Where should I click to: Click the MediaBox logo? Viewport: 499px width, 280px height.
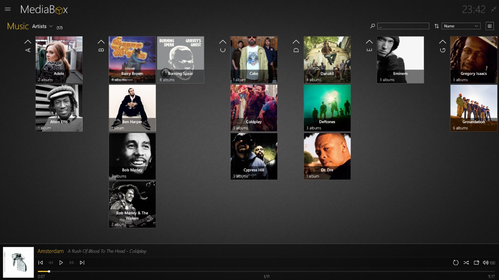(x=44, y=9)
